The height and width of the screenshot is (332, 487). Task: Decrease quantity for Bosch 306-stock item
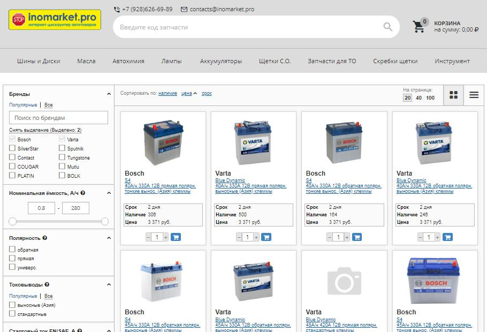point(148,237)
